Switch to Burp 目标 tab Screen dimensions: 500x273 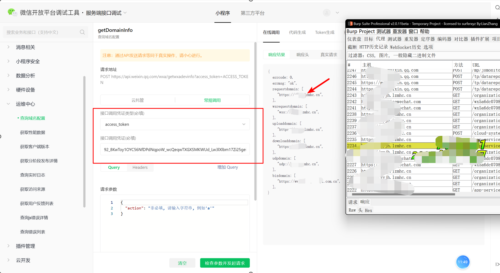coord(369,39)
